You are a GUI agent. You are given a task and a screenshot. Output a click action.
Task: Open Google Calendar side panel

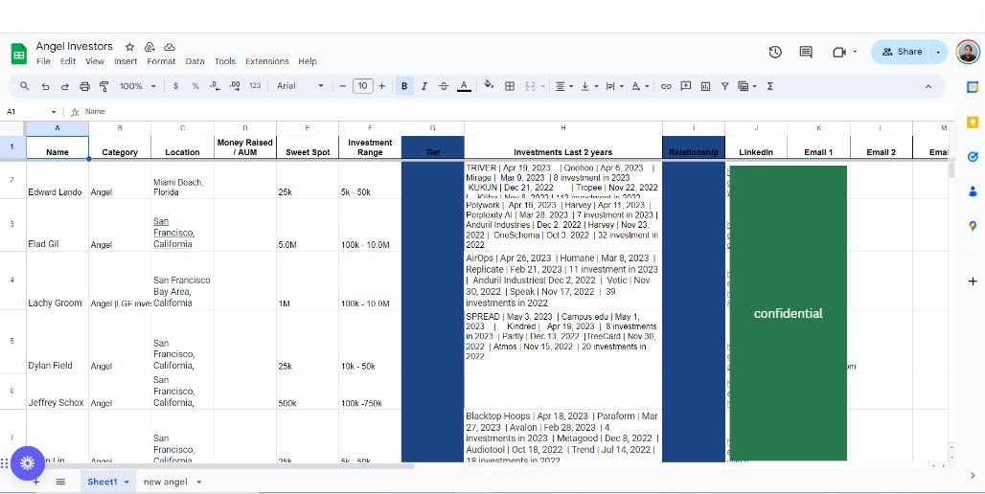click(x=973, y=87)
